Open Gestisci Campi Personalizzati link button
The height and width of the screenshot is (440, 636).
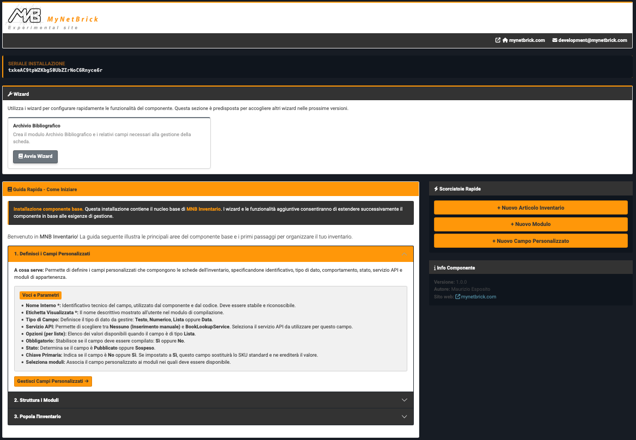[53, 381]
